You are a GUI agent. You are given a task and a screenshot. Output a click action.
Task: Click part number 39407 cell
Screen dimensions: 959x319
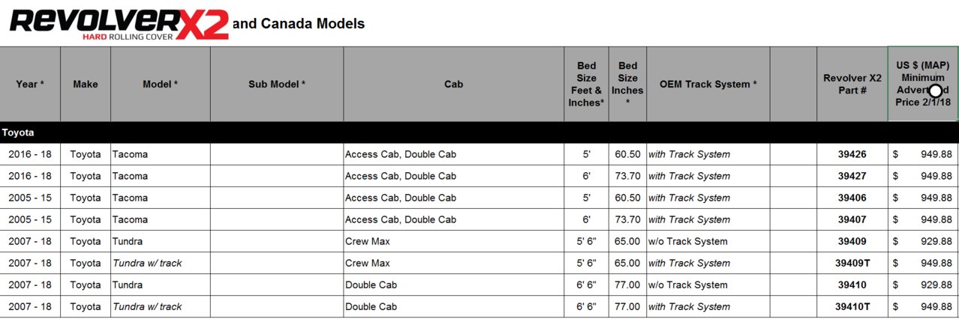[x=852, y=219]
